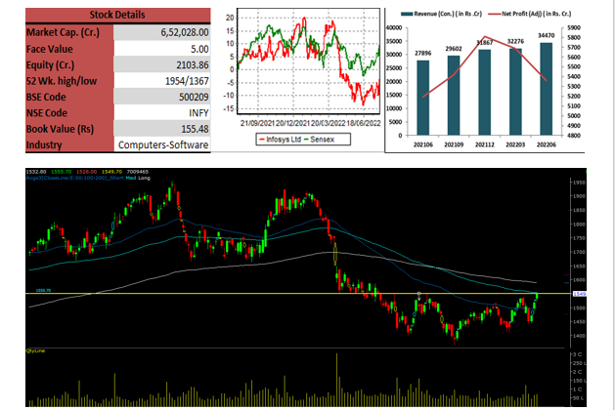Select the 32276 revenue data label
This screenshot has height=410, width=615.
pyautogui.click(x=515, y=41)
